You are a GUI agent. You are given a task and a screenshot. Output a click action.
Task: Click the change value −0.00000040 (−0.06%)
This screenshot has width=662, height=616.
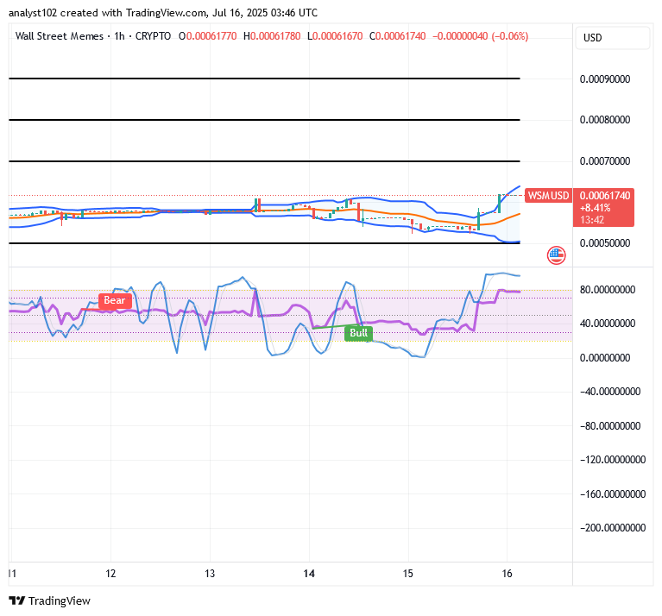click(x=480, y=36)
